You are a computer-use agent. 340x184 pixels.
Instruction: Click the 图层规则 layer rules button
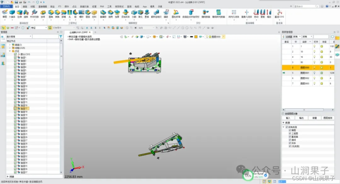(328, 118)
